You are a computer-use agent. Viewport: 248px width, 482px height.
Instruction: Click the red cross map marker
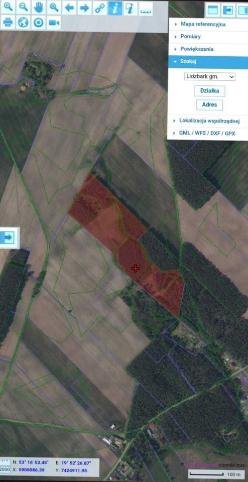[135, 268]
